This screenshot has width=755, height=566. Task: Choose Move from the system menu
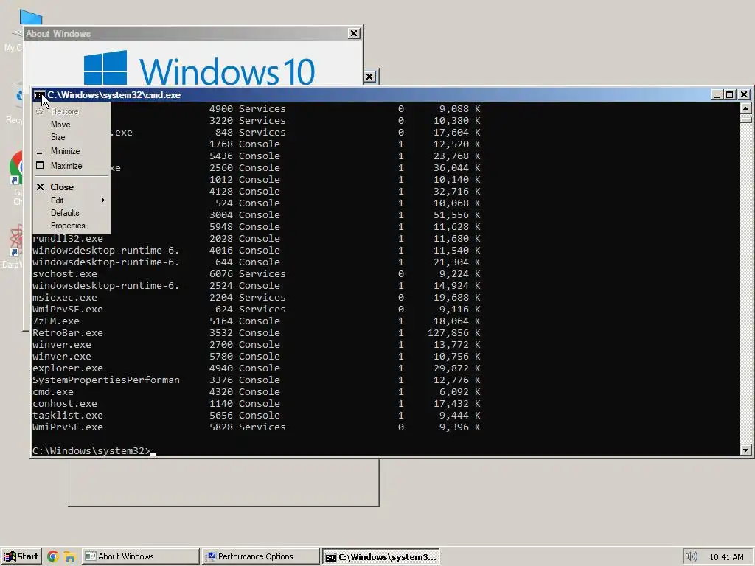(60, 124)
